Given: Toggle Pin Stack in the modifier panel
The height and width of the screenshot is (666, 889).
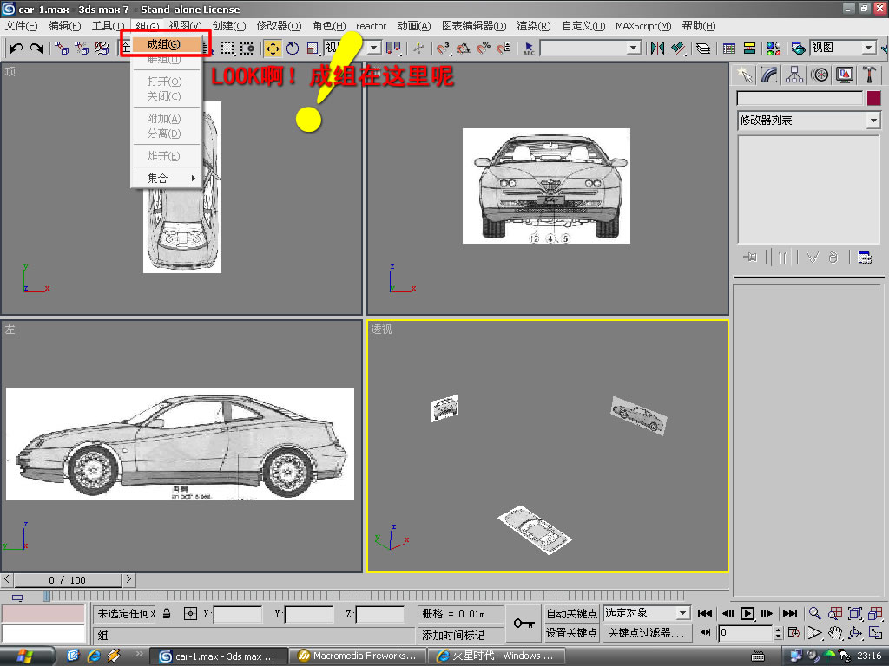Looking at the screenshot, I should (749, 258).
